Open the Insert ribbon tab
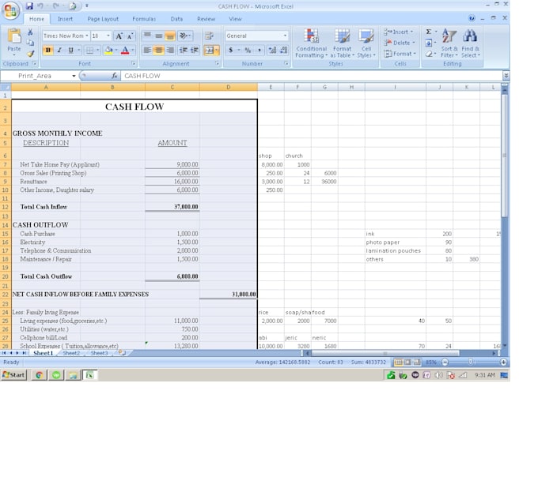 tap(65, 19)
